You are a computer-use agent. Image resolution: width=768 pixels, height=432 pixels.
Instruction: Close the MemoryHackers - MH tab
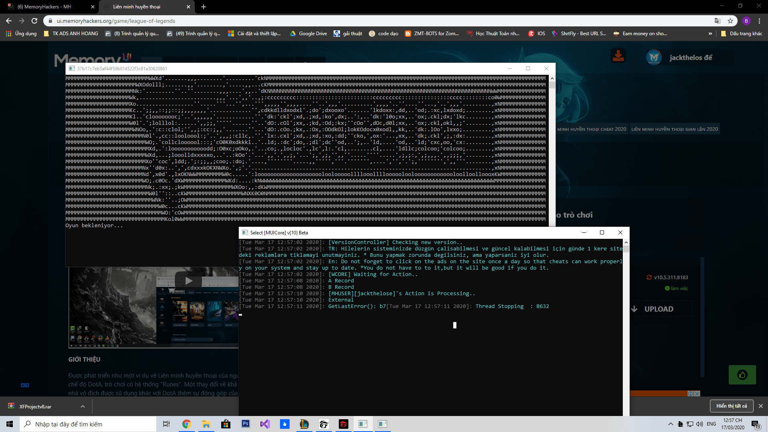coord(93,7)
